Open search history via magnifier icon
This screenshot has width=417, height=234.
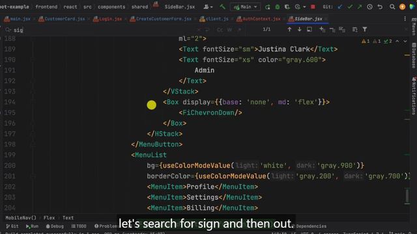[x=8, y=30]
